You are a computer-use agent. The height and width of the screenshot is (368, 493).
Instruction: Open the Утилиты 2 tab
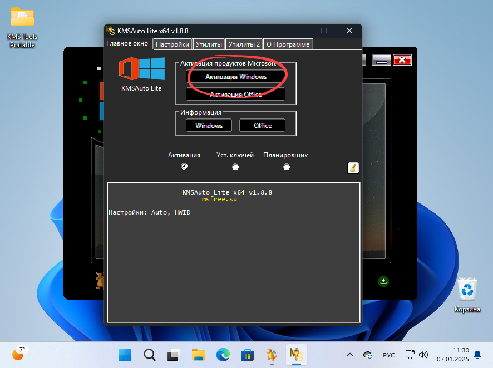244,43
